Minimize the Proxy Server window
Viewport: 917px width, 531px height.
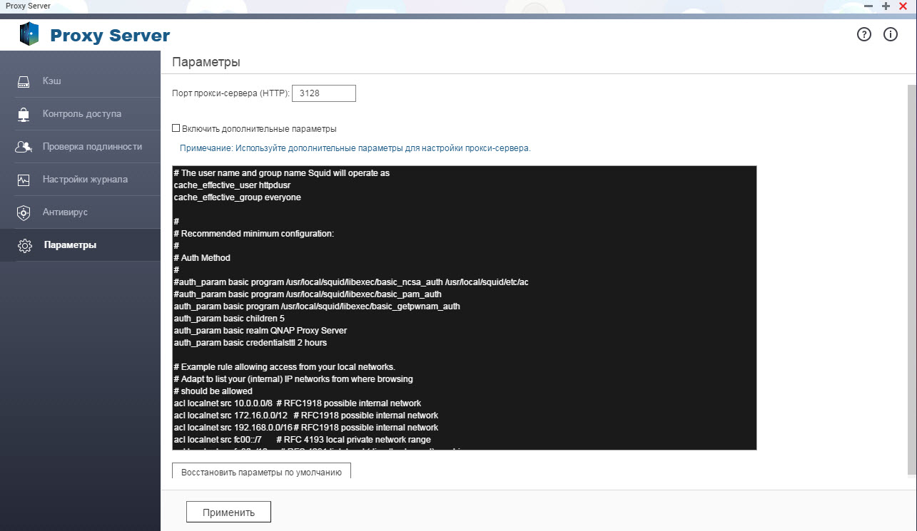tap(868, 6)
